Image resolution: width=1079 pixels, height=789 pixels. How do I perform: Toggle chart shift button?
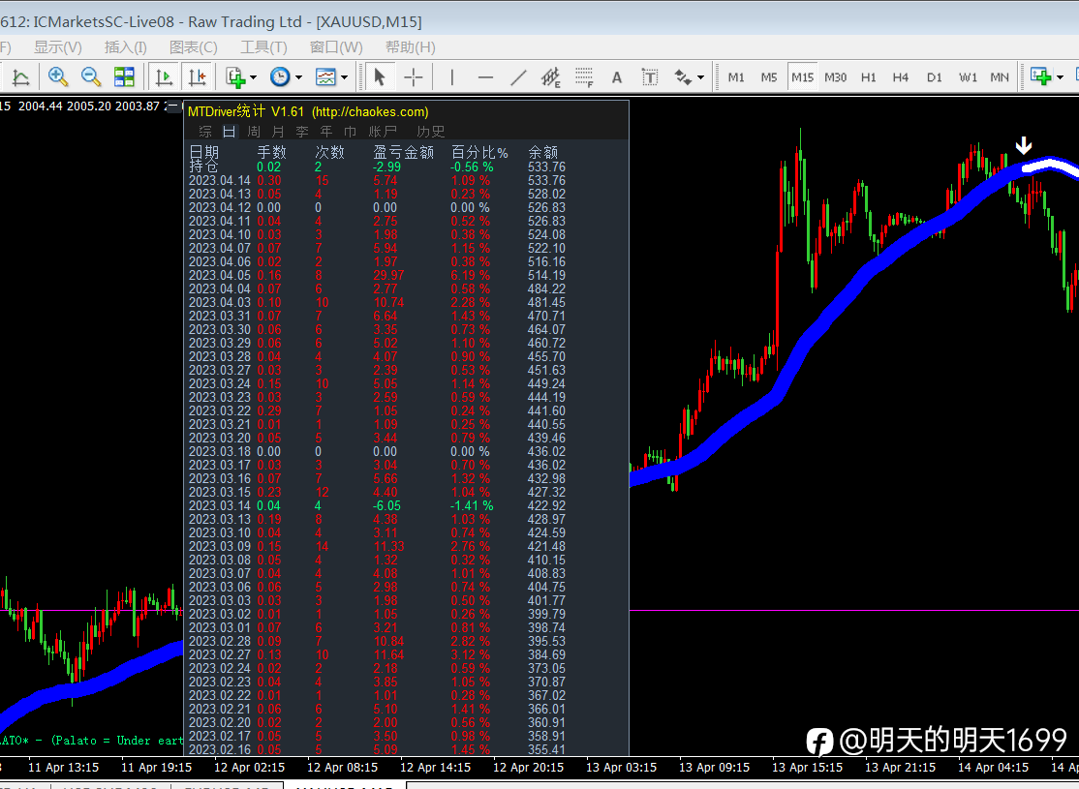[198, 77]
